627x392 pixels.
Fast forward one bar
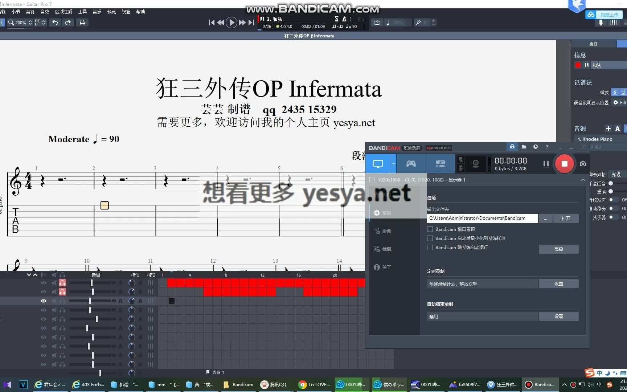point(242,23)
